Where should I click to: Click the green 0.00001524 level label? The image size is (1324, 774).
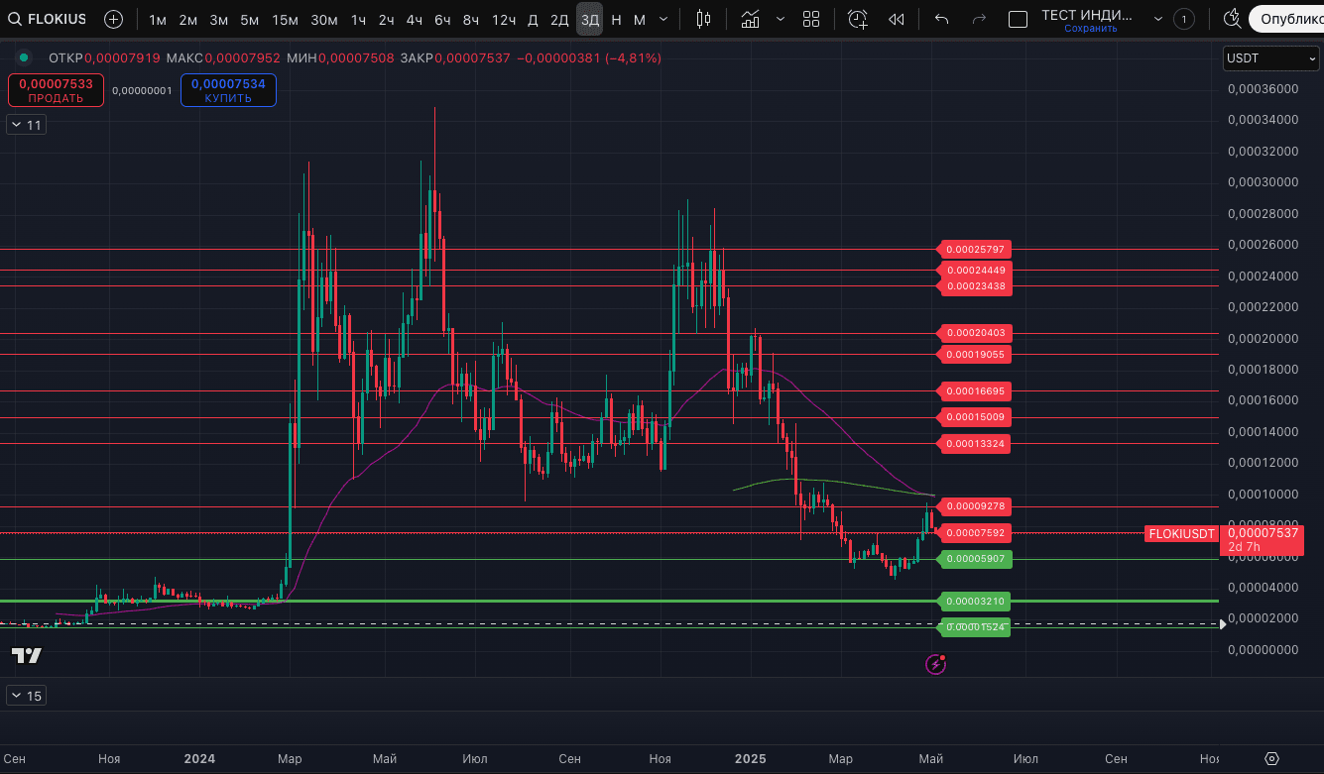976,627
